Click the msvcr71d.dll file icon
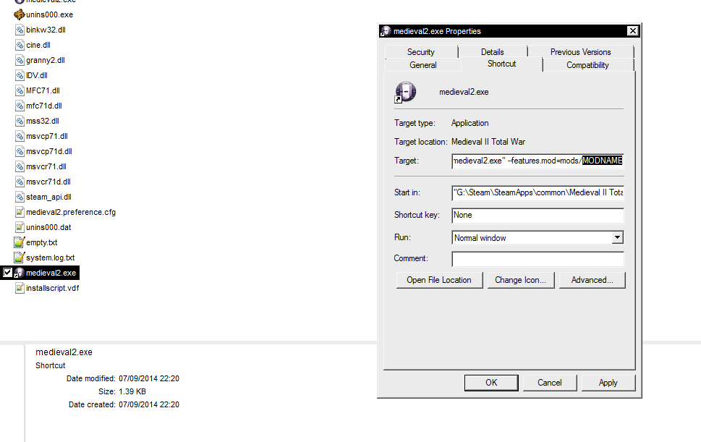Viewport: 701px width, 442px height. (20, 182)
